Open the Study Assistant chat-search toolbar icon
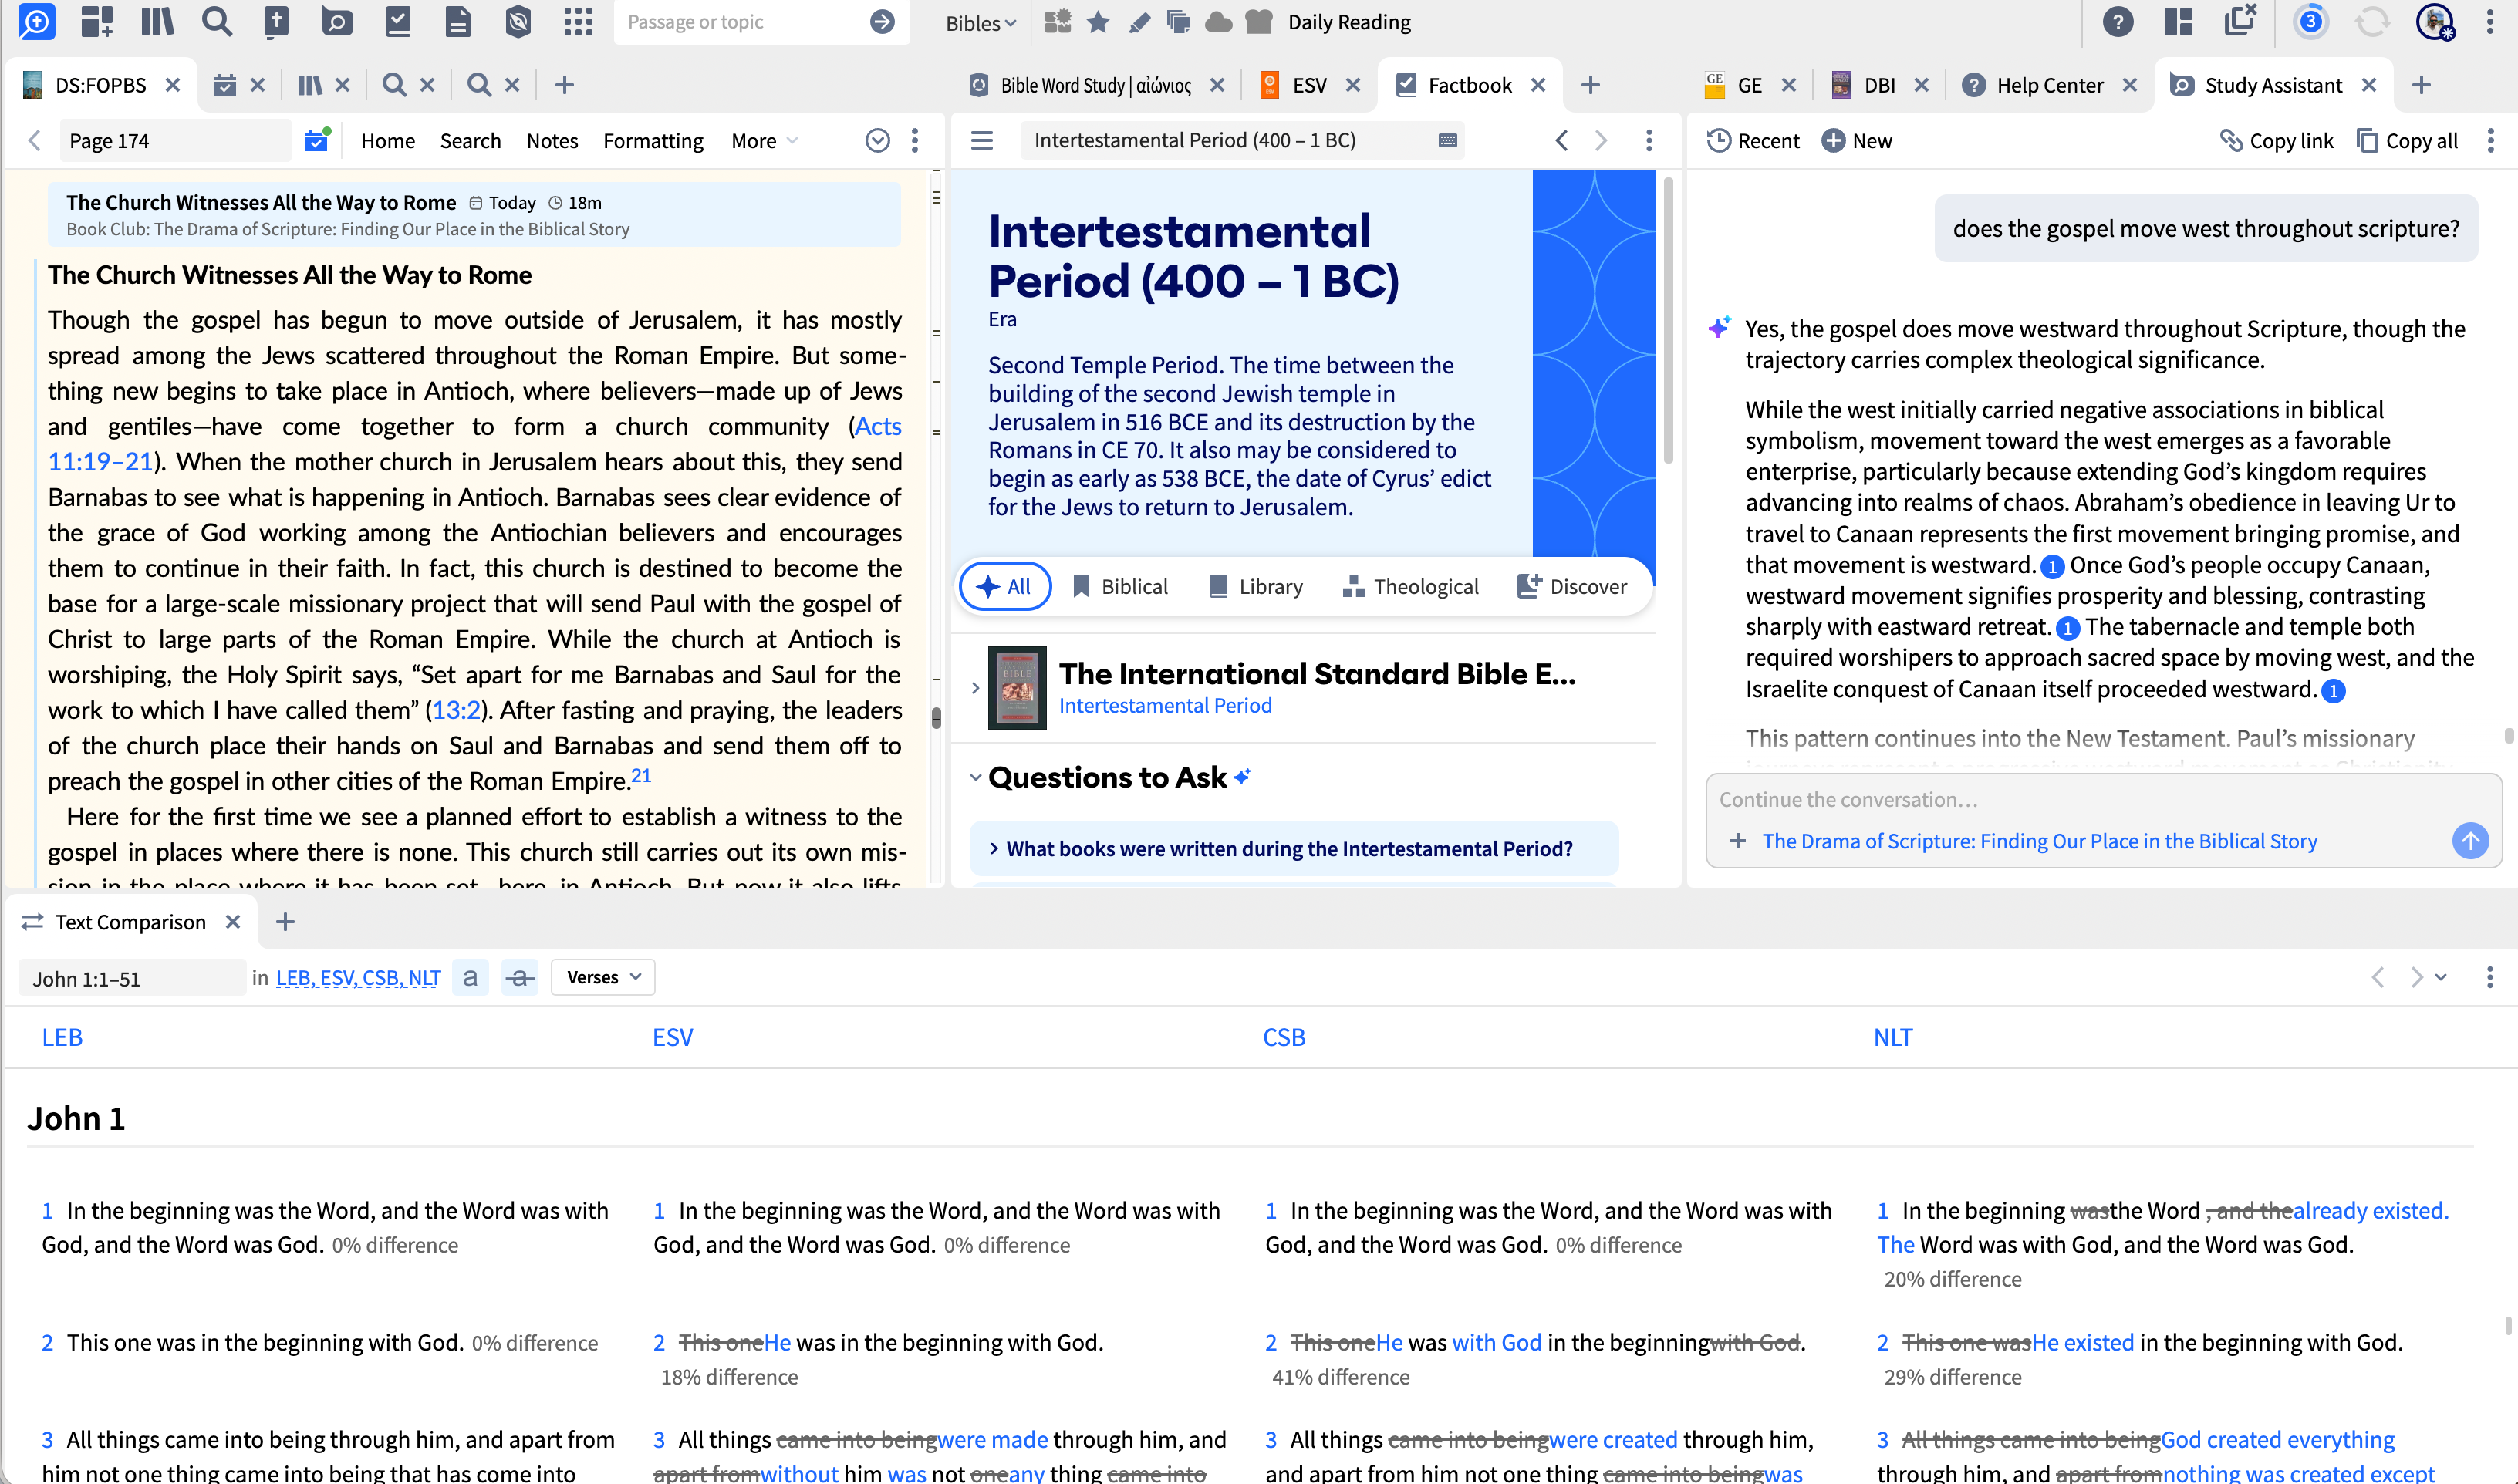Image resolution: width=2518 pixels, height=1484 pixels. click(x=337, y=21)
